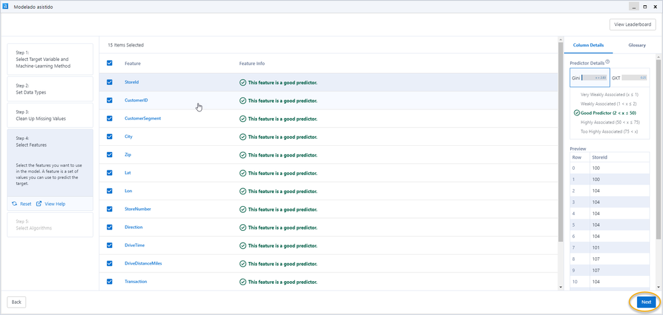Click the Next button

pos(646,302)
